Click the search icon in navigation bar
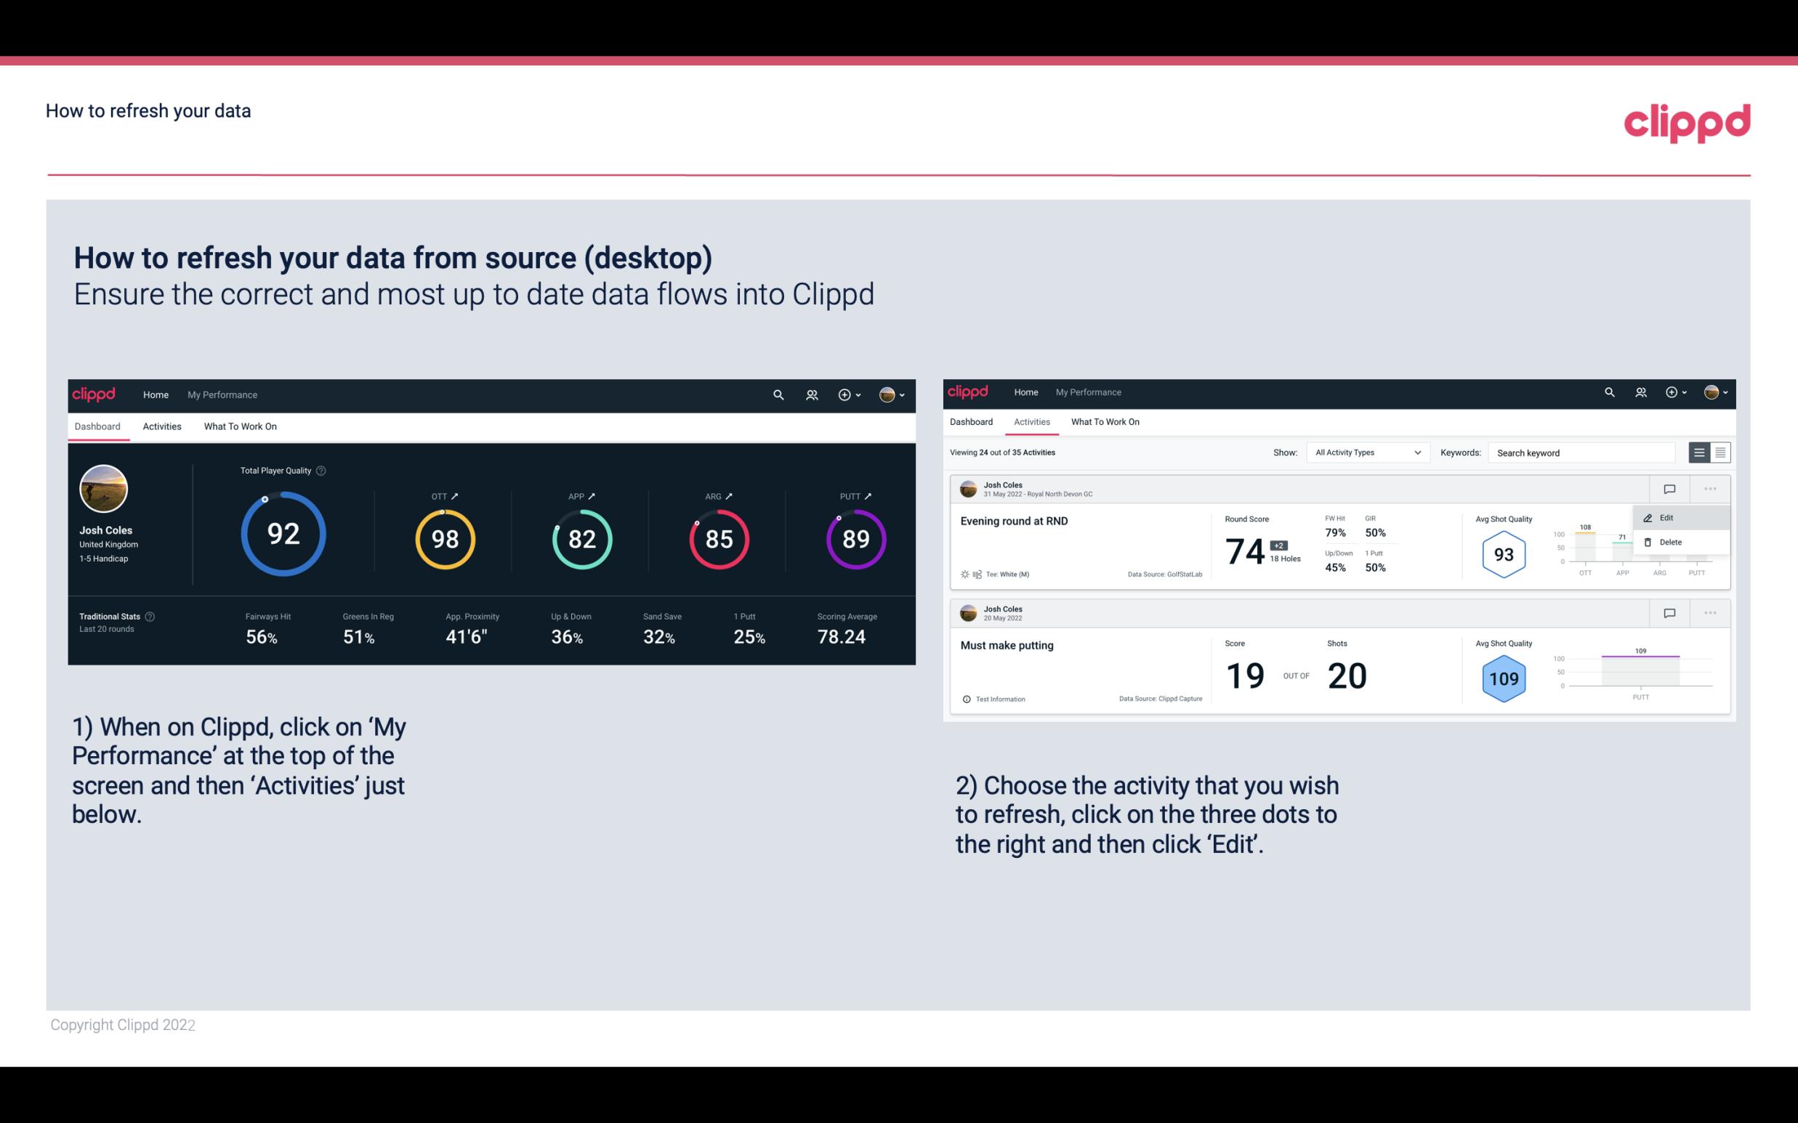Image resolution: width=1798 pixels, height=1123 pixels. click(x=777, y=393)
